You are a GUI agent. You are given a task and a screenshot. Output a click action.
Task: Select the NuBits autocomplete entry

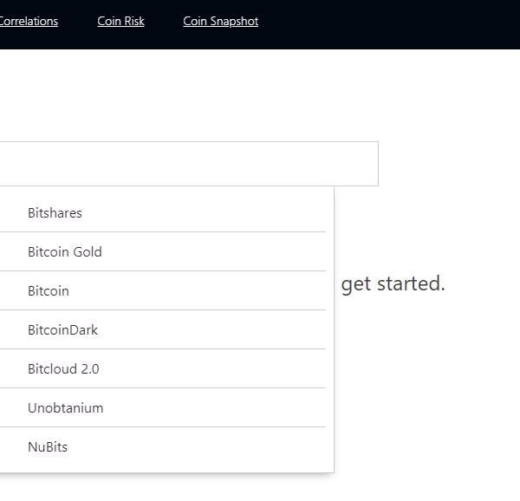(x=48, y=446)
